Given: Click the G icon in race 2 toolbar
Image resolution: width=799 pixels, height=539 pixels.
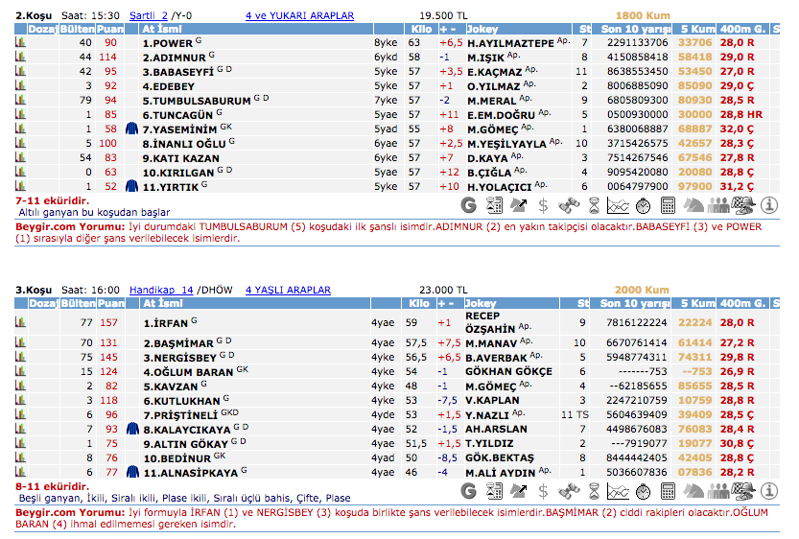Looking at the screenshot, I should point(469,204).
